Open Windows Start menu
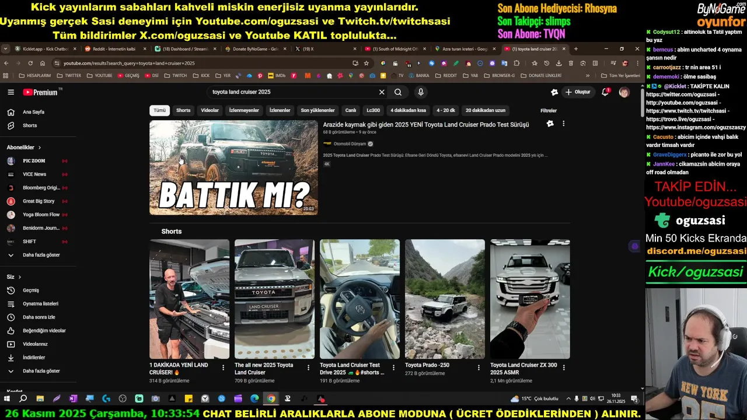The height and width of the screenshot is (420, 747). click(7, 399)
